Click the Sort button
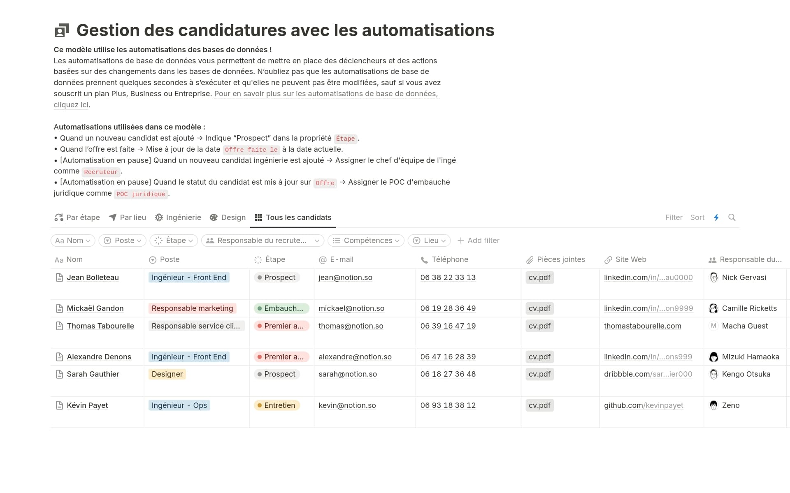Image resolution: width=790 pixels, height=493 pixels. (x=697, y=218)
